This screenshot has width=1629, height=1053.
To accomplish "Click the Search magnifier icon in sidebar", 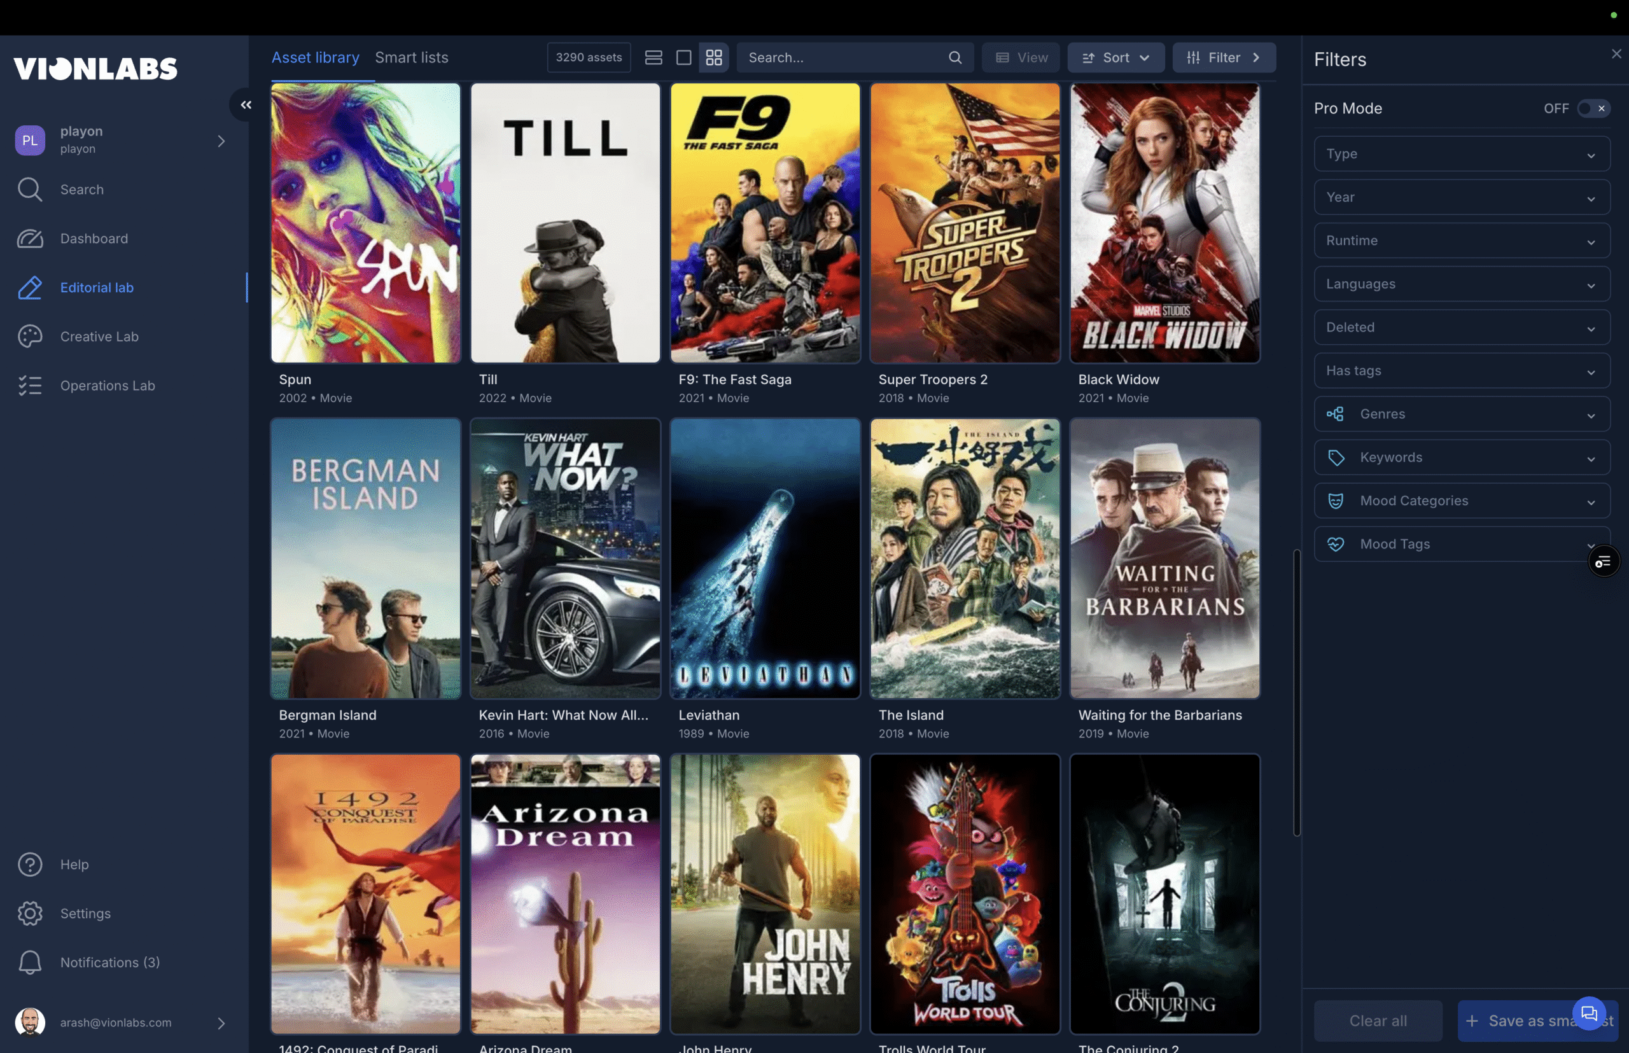I will click(x=29, y=190).
